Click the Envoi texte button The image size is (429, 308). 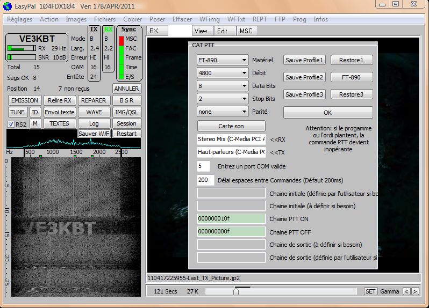[60, 112]
